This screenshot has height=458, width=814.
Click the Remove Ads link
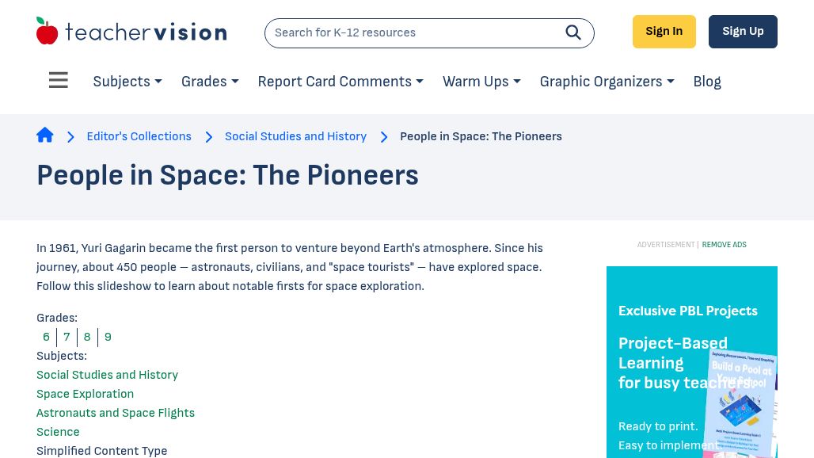tap(724, 245)
